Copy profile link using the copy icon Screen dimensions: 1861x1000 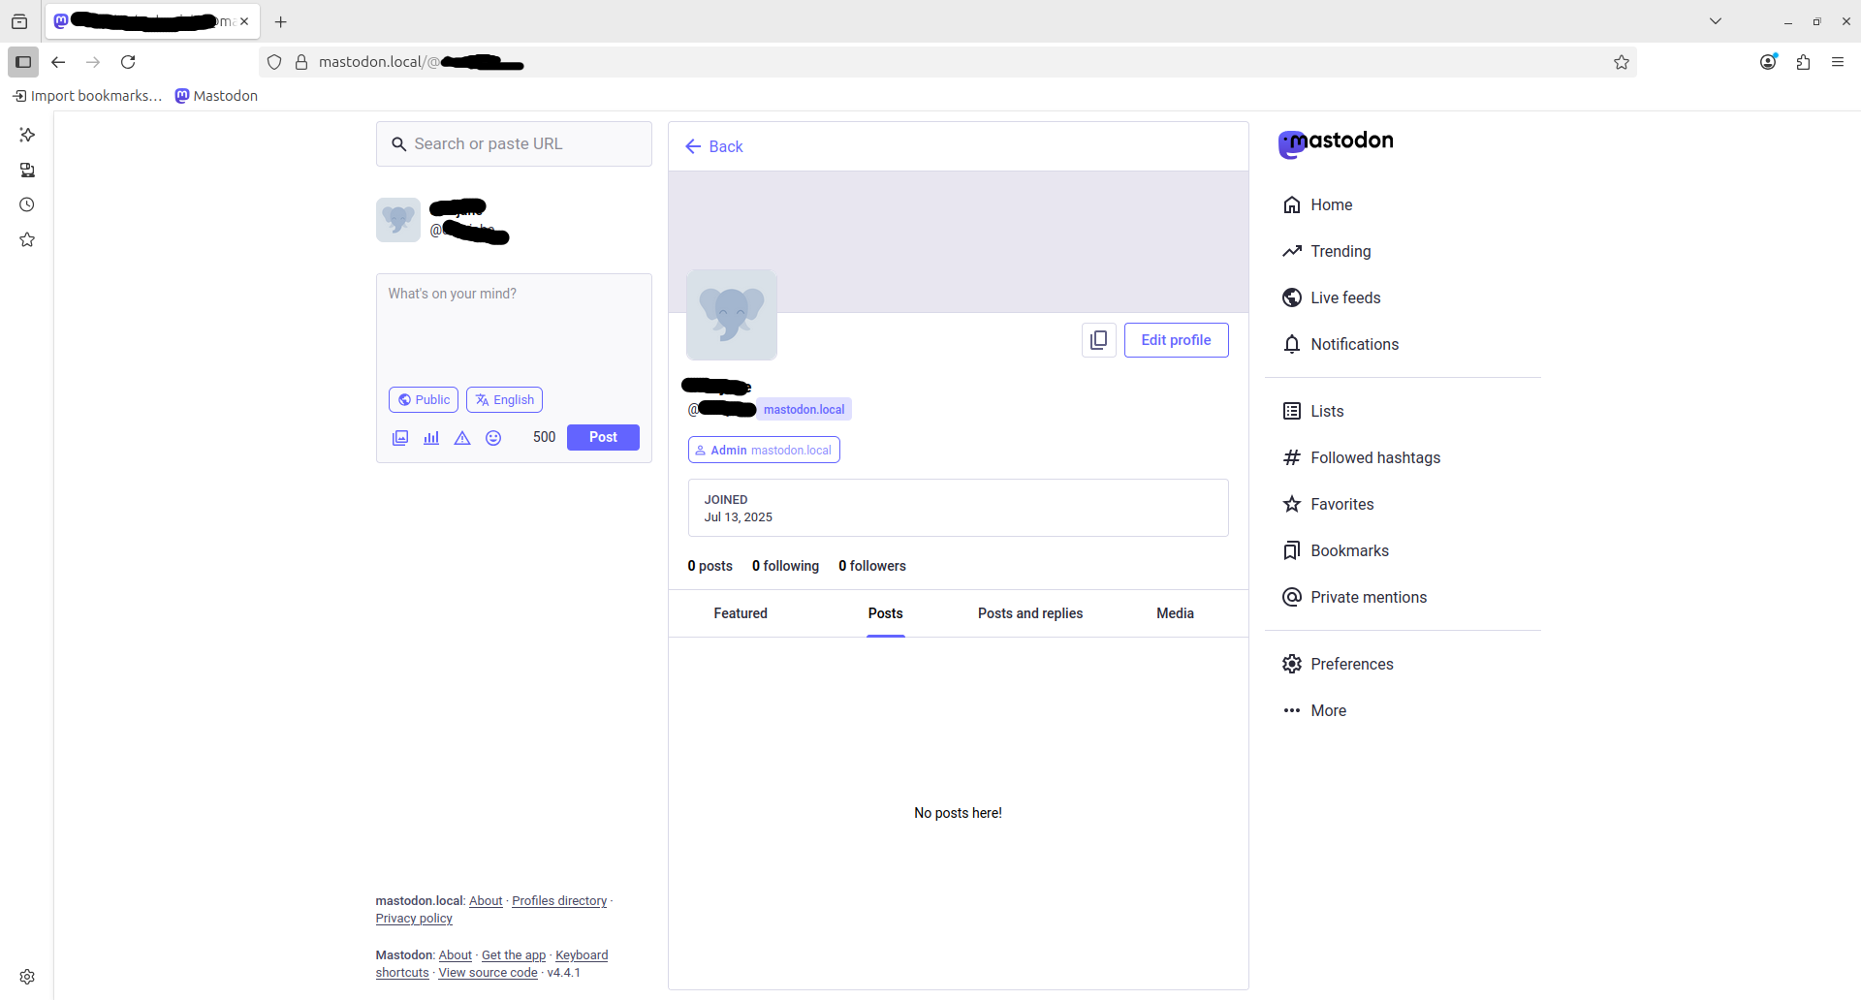click(x=1099, y=340)
